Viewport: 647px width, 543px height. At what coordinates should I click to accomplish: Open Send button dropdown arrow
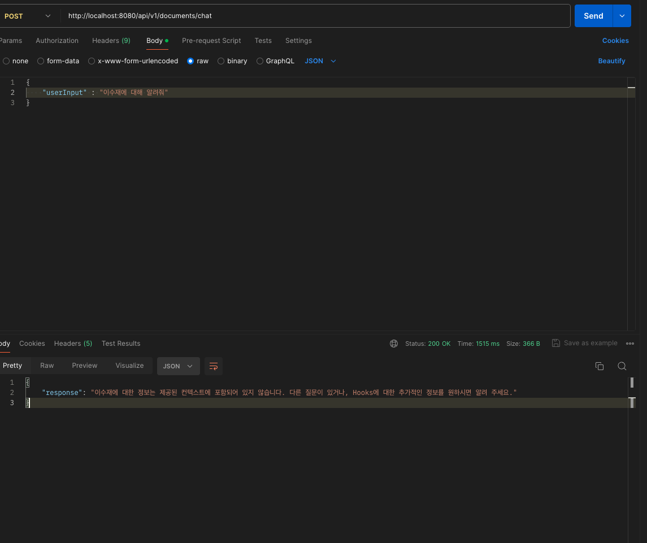[622, 16]
